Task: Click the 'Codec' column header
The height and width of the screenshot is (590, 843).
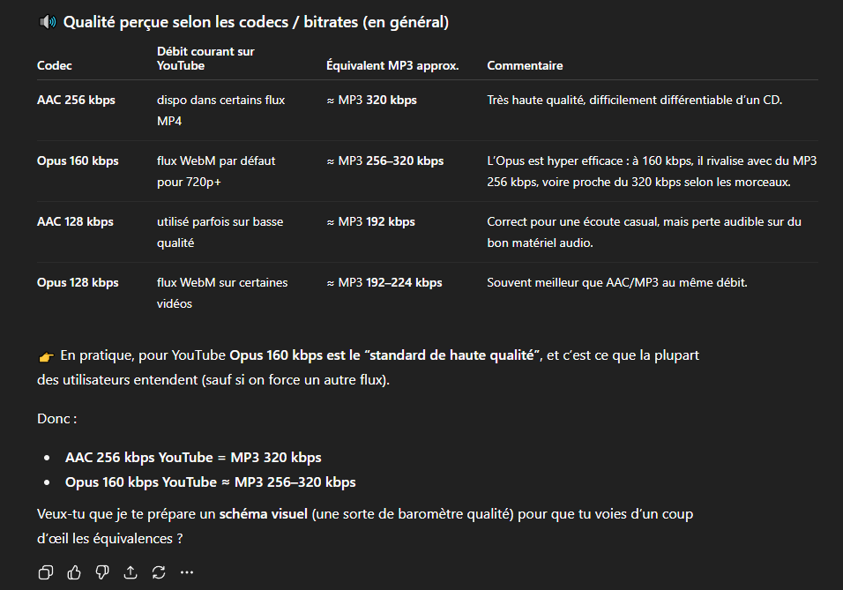Action: 55,66
